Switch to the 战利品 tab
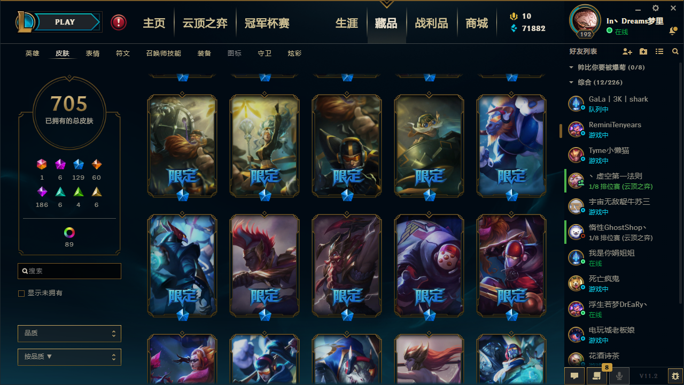 point(431,23)
